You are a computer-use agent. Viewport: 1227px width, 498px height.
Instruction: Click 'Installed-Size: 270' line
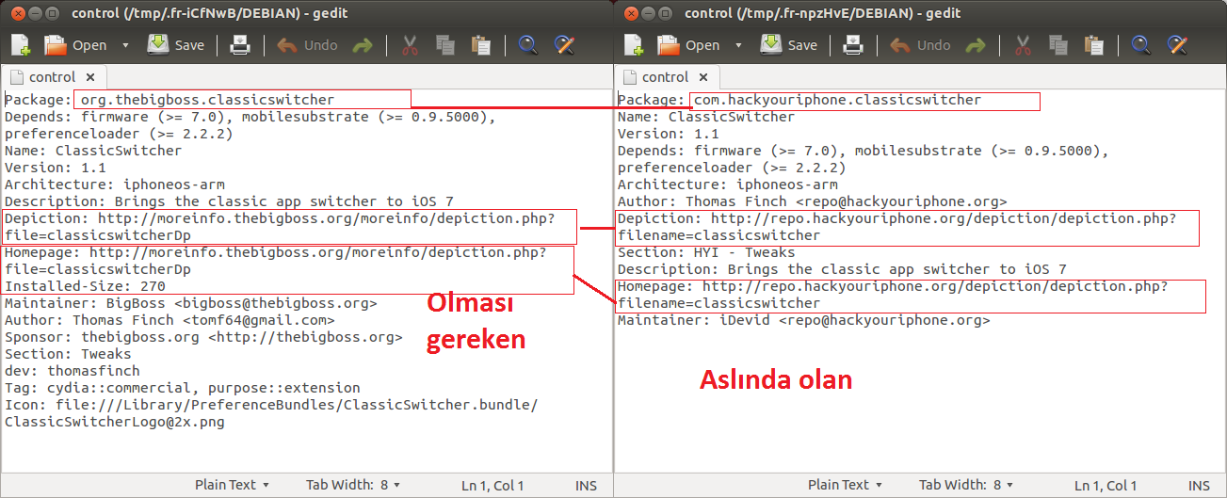click(x=85, y=286)
